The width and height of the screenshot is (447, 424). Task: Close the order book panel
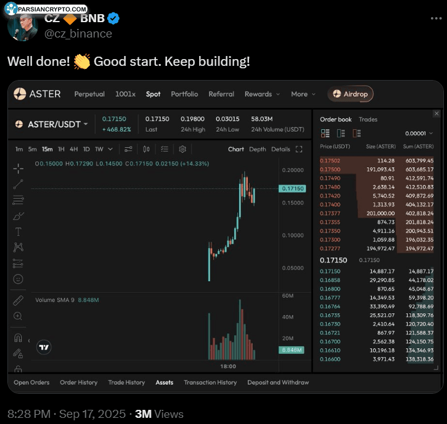pos(437,114)
